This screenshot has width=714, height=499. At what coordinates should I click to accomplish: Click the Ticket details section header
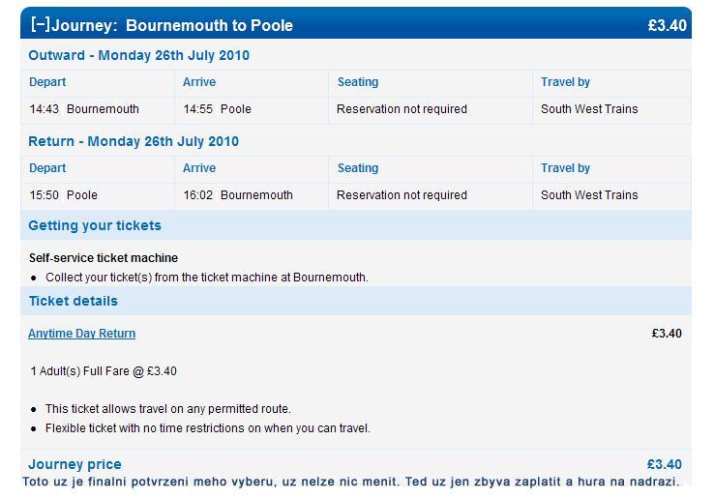point(74,301)
